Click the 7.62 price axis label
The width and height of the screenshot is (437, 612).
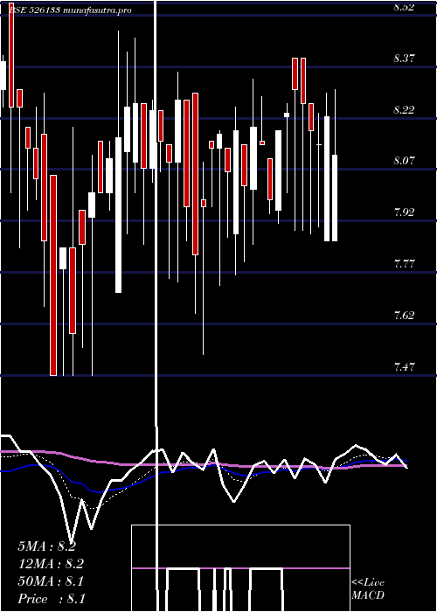coord(404,316)
